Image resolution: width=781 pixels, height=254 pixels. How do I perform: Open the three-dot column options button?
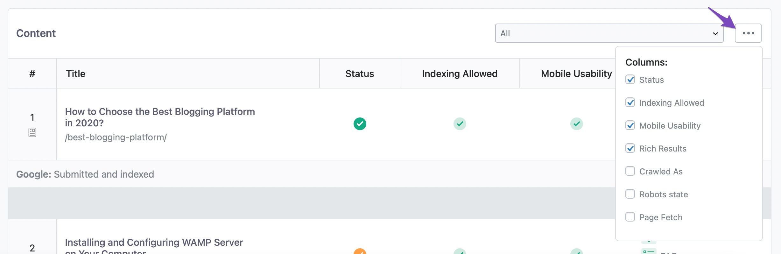[x=748, y=33]
